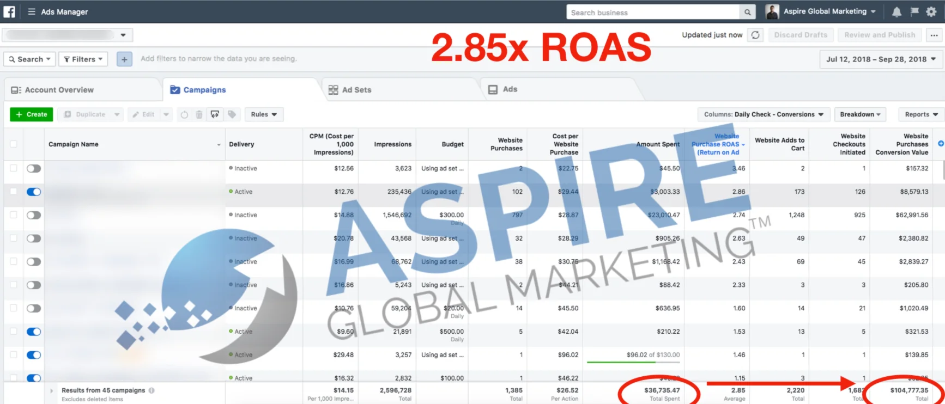Open the notifications bell icon
This screenshot has height=404, width=945.
pos(896,11)
